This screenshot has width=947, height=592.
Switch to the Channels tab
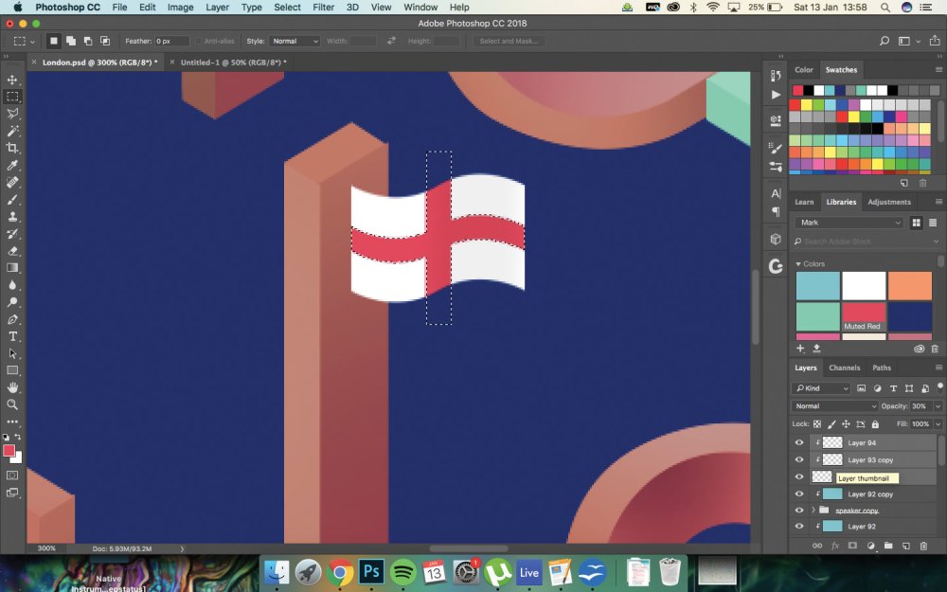point(844,368)
